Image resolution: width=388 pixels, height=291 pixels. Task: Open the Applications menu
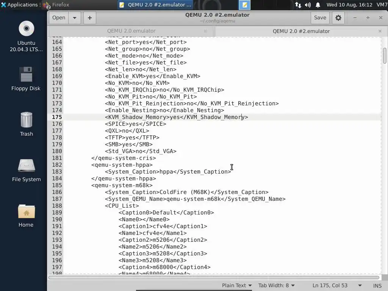tap(20, 5)
